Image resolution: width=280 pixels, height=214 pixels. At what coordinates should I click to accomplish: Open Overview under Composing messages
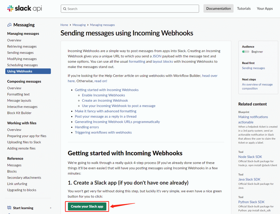[14, 88]
